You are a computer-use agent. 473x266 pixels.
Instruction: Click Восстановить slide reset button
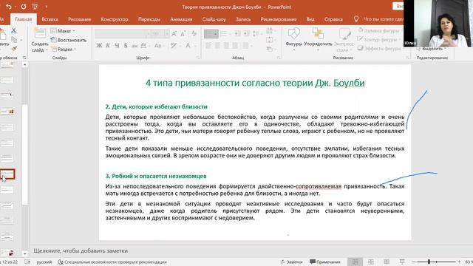pos(69,40)
